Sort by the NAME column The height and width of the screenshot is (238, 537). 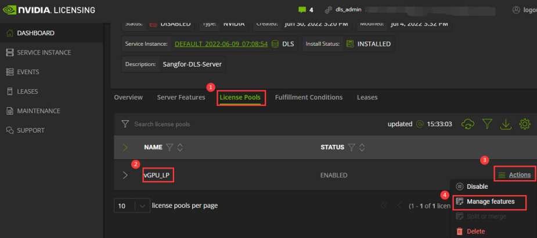point(180,147)
